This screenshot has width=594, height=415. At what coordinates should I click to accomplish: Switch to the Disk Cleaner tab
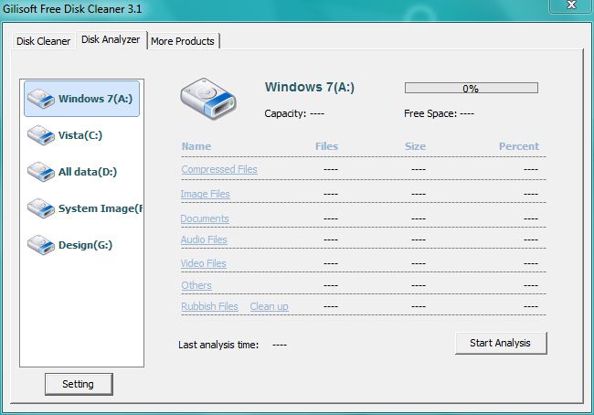43,41
